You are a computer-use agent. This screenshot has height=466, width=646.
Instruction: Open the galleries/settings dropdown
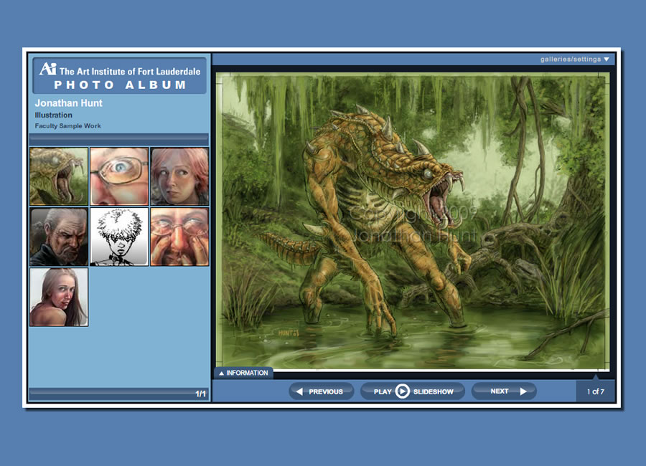tap(575, 60)
